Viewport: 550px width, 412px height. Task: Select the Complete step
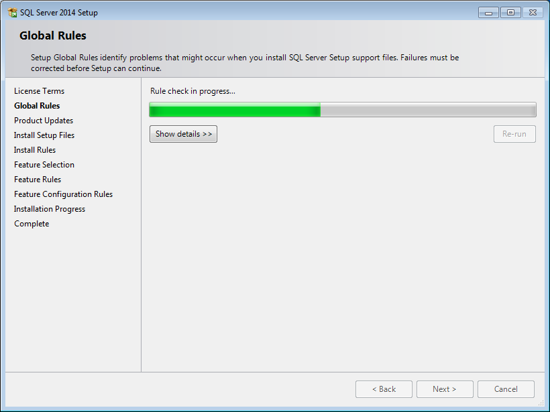[x=32, y=224]
